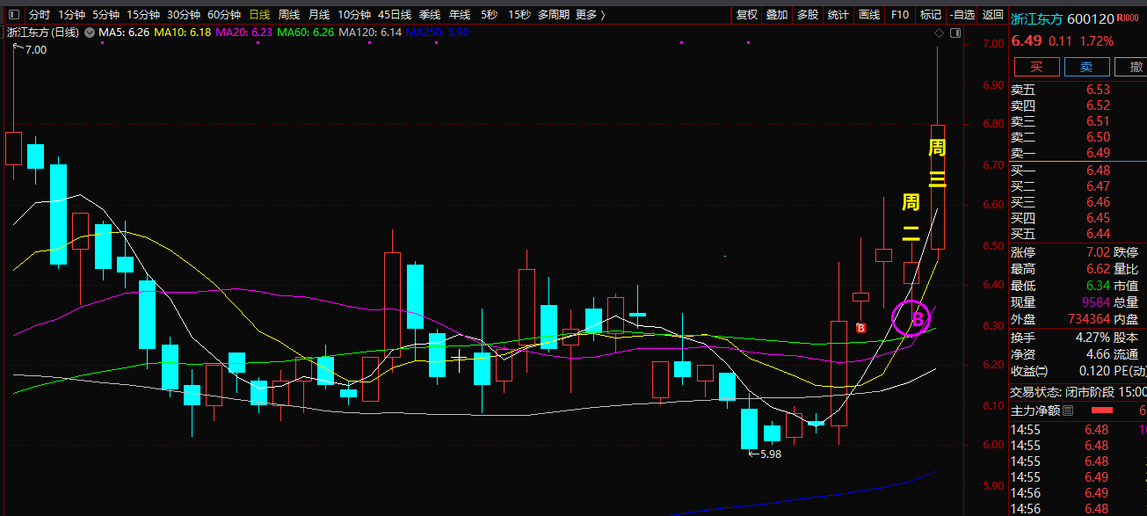Switch to the 年线 yearly chart
1147x516 pixels.
click(x=460, y=15)
